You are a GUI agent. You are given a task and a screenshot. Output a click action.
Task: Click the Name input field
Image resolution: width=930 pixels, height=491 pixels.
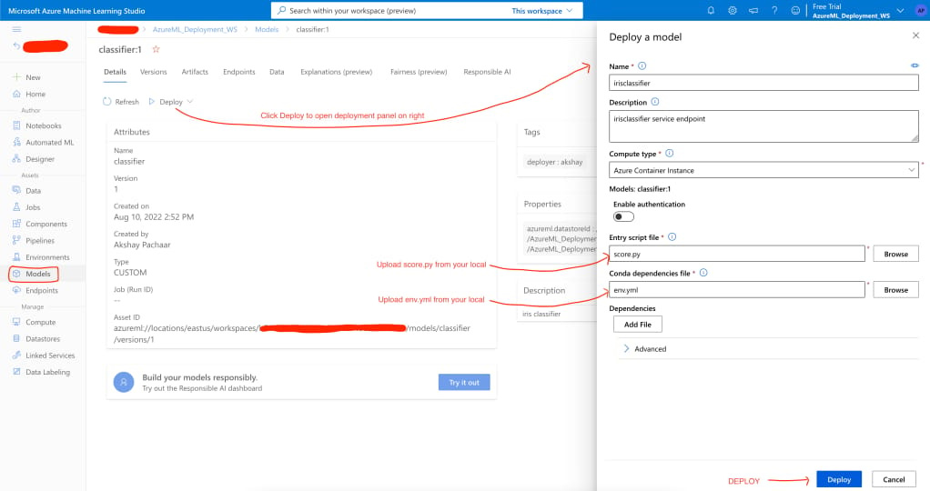point(763,83)
